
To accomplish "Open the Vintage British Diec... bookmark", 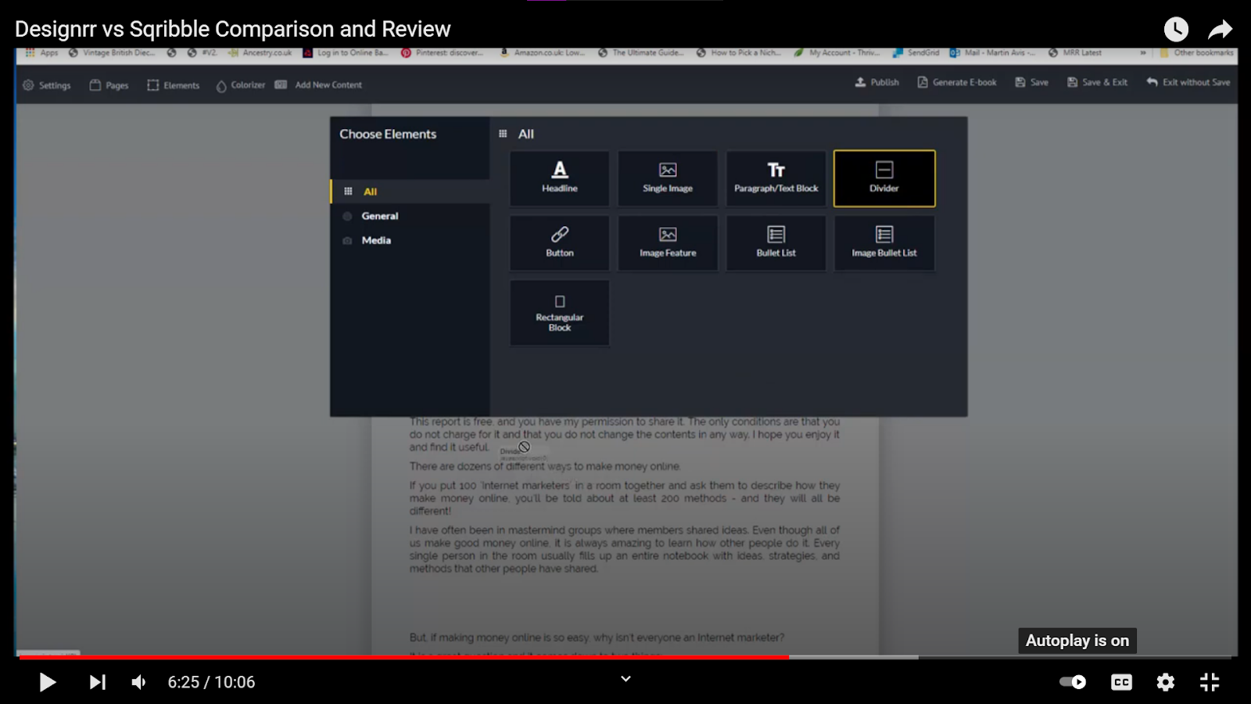I will point(112,53).
